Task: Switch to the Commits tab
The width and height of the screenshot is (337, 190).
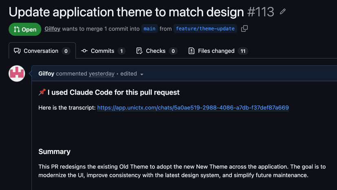Action: tap(103, 51)
